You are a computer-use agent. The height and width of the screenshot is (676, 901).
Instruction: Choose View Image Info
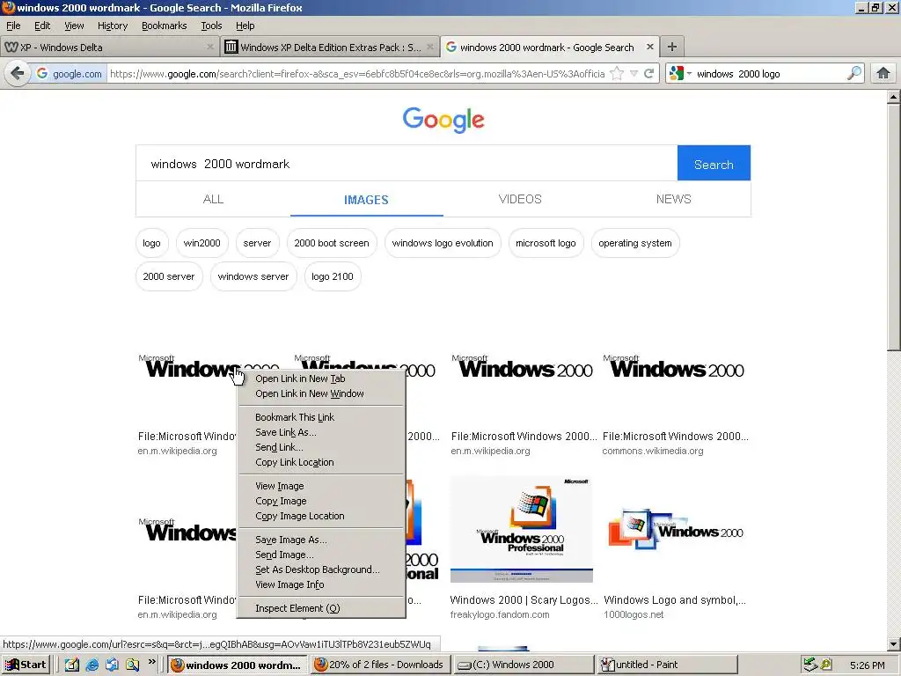pyautogui.click(x=321, y=584)
